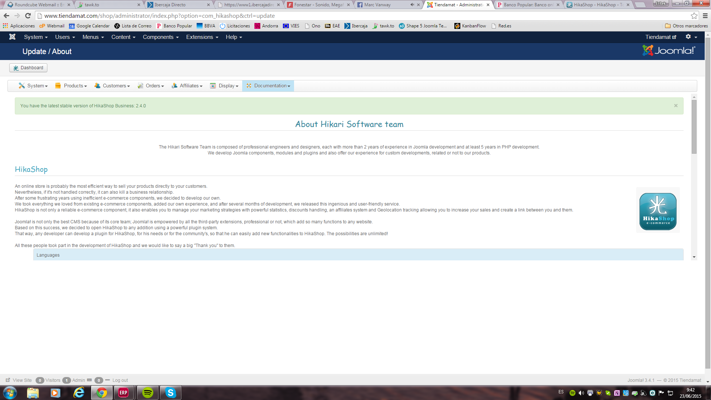Click the Joomla logo icon in admin menu
Viewport: 711px width, 400px height.
point(12,37)
